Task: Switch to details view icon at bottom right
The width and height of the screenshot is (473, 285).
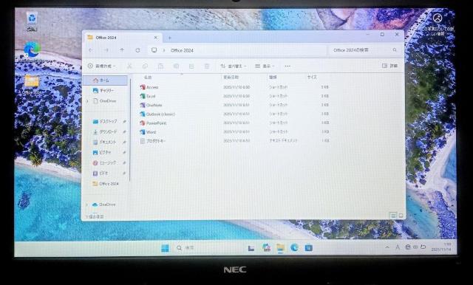Action: [x=392, y=216]
